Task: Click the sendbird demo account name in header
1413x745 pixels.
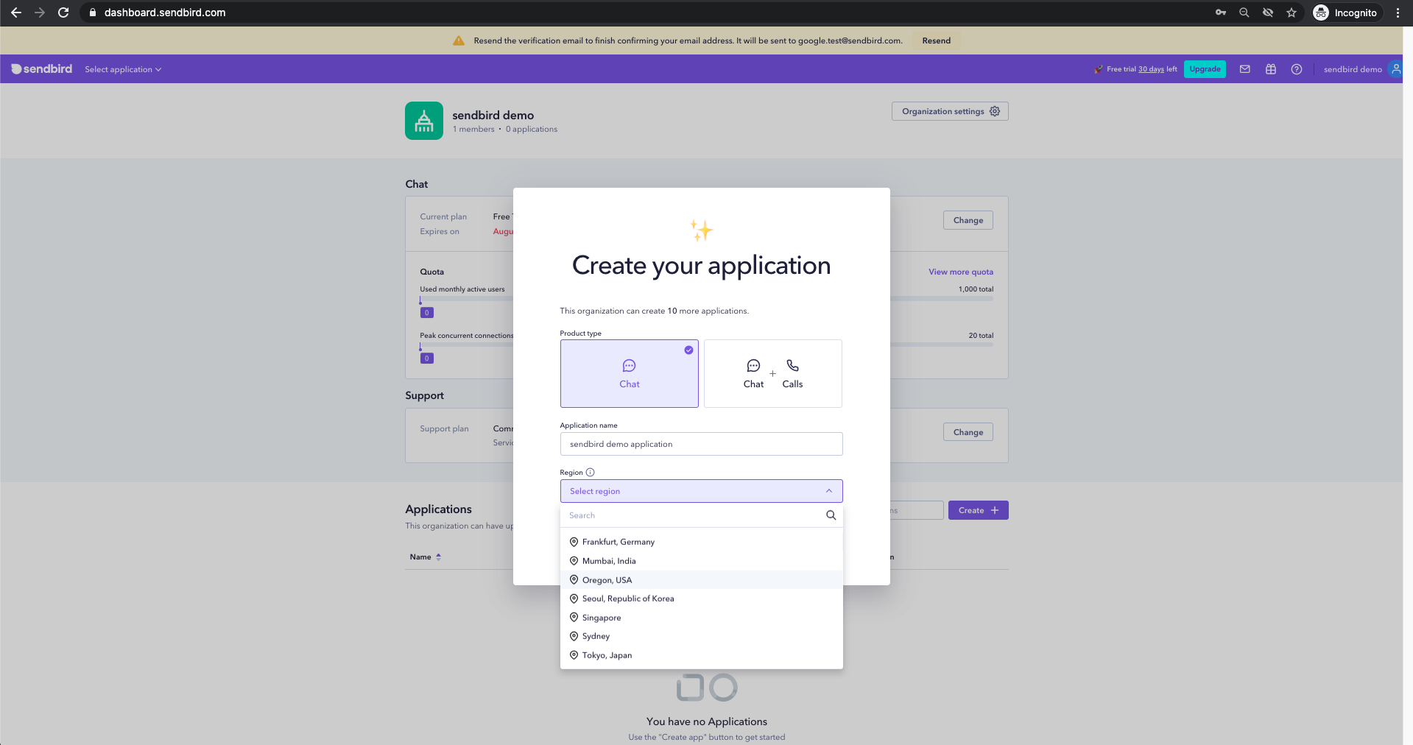Action: pyautogui.click(x=1353, y=69)
